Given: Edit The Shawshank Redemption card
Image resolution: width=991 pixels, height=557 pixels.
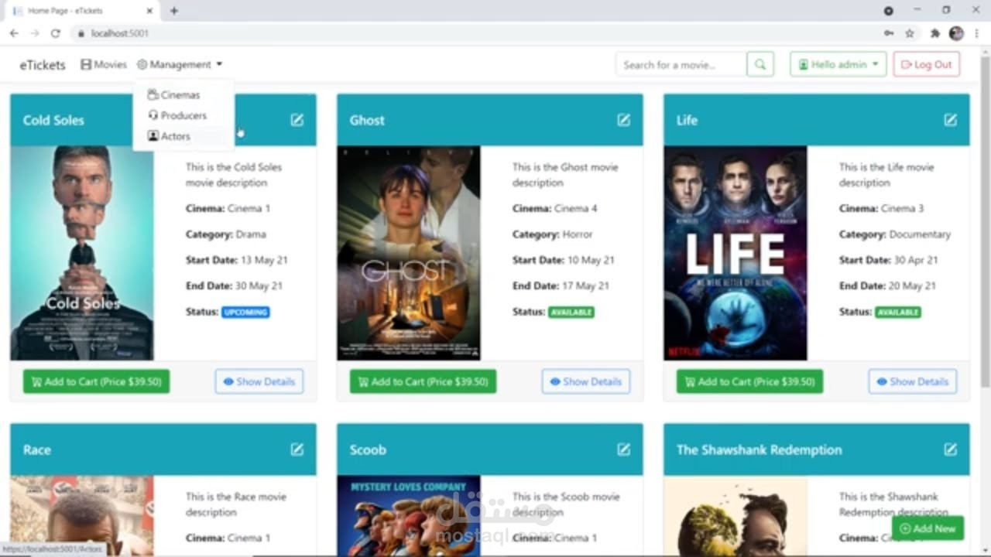Looking at the screenshot, I should coord(951,449).
